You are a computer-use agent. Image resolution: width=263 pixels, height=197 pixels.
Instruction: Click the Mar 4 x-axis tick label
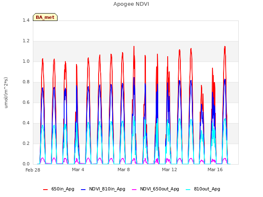coord(78,170)
